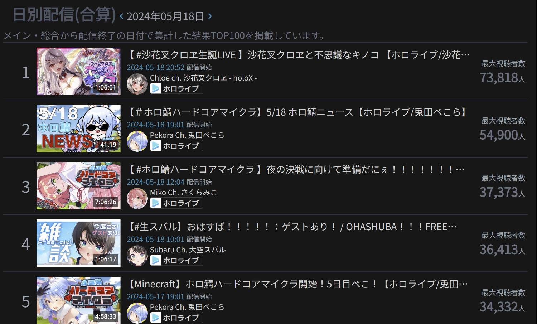Viewport: 537px width, 324px height.
Task: Open Miko Ch. channel avatar
Action: [x=137, y=198]
